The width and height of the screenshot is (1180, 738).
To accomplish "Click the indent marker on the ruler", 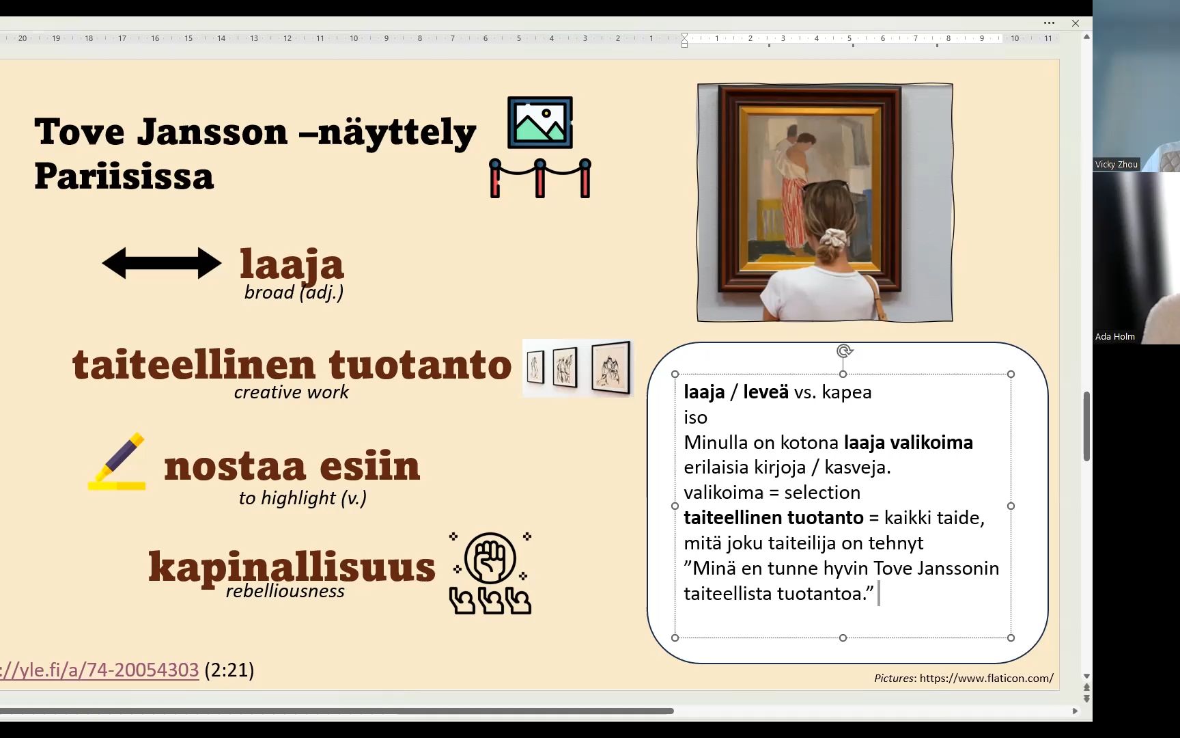I will click(x=684, y=40).
